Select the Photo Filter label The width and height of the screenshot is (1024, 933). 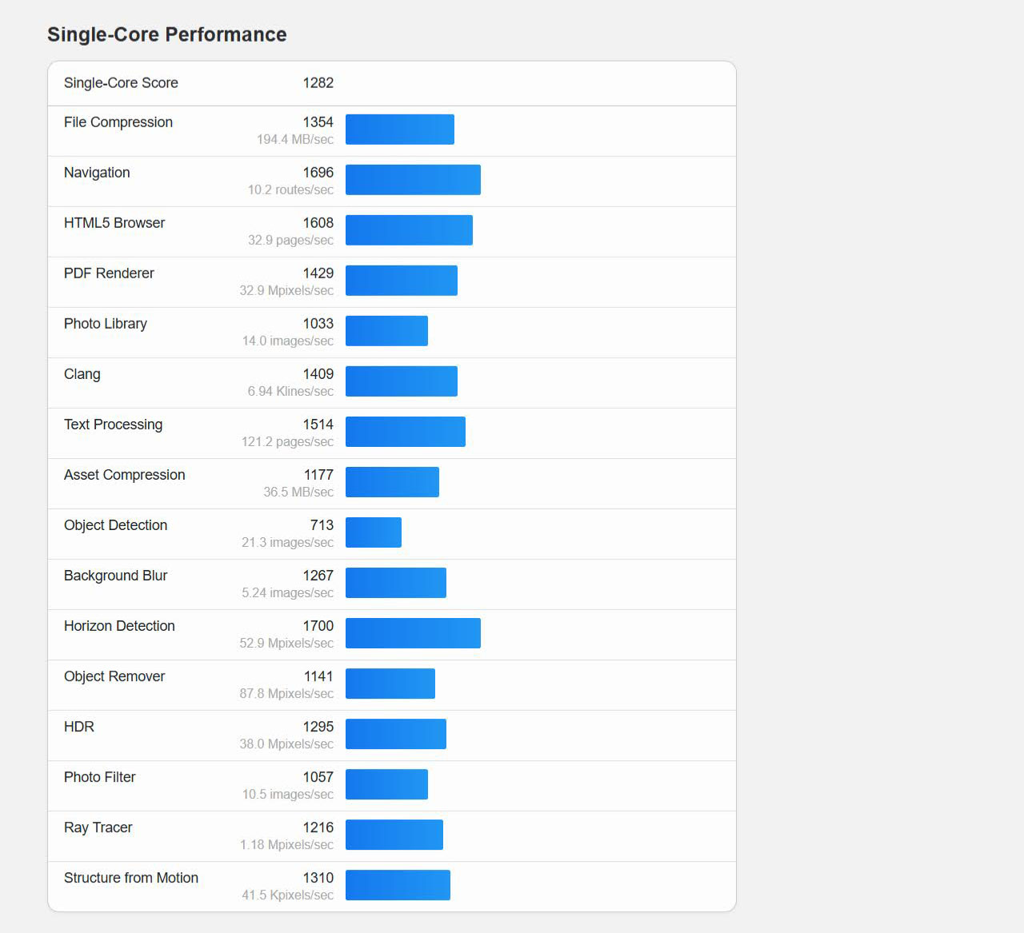100,777
